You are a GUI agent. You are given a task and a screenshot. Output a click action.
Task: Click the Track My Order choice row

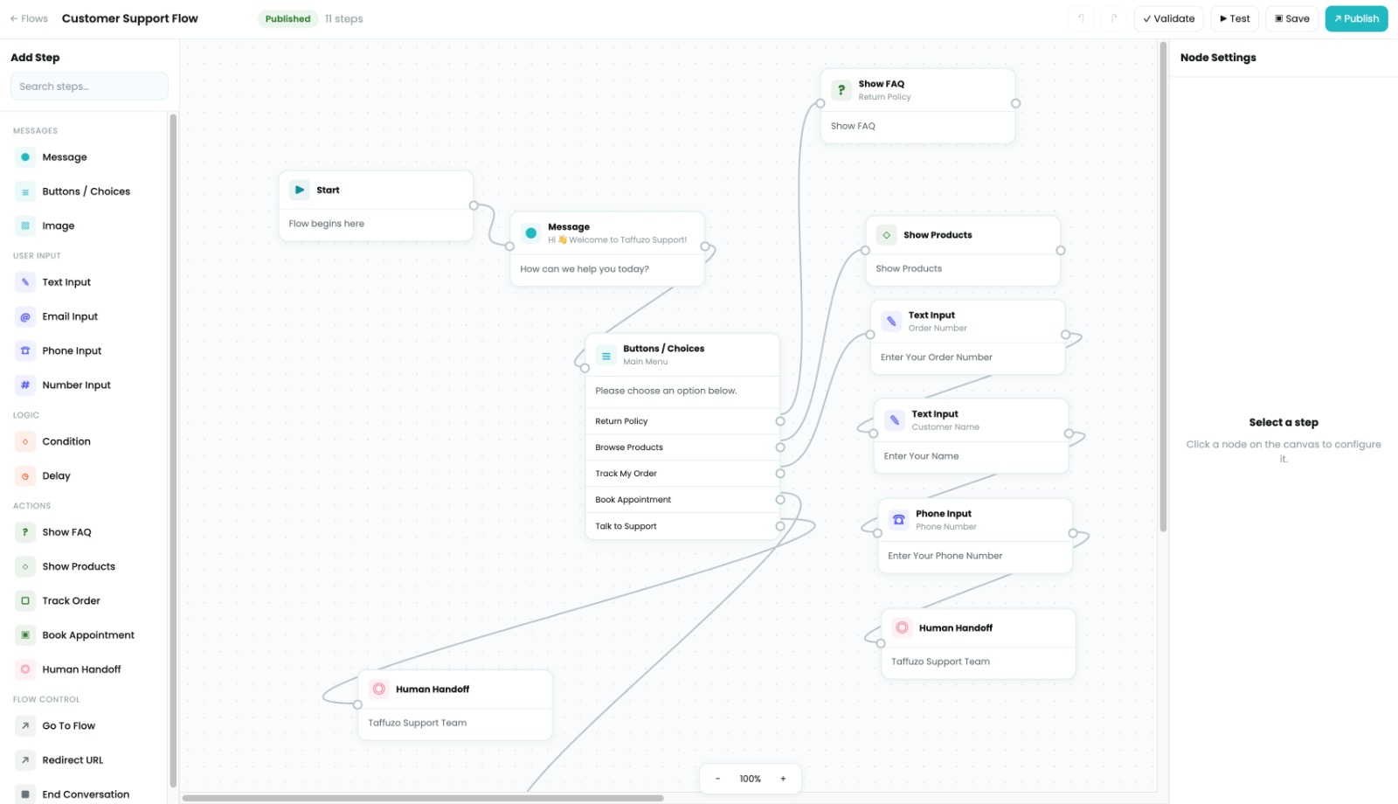coord(682,474)
